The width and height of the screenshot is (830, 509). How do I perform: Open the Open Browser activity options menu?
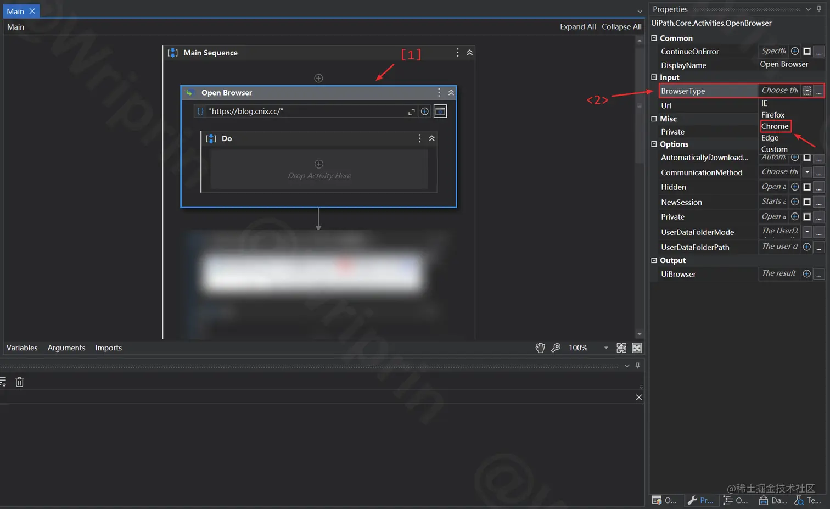coord(439,92)
